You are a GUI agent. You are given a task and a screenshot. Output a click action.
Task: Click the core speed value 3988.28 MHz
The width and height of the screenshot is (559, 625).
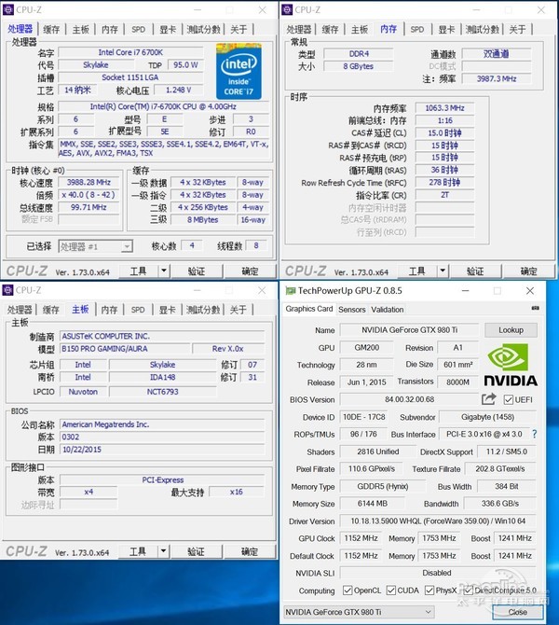click(x=89, y=182)
